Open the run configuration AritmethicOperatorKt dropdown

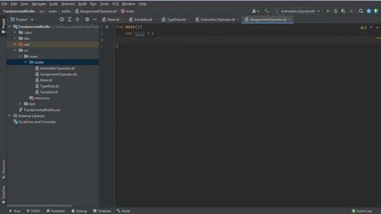298,11
